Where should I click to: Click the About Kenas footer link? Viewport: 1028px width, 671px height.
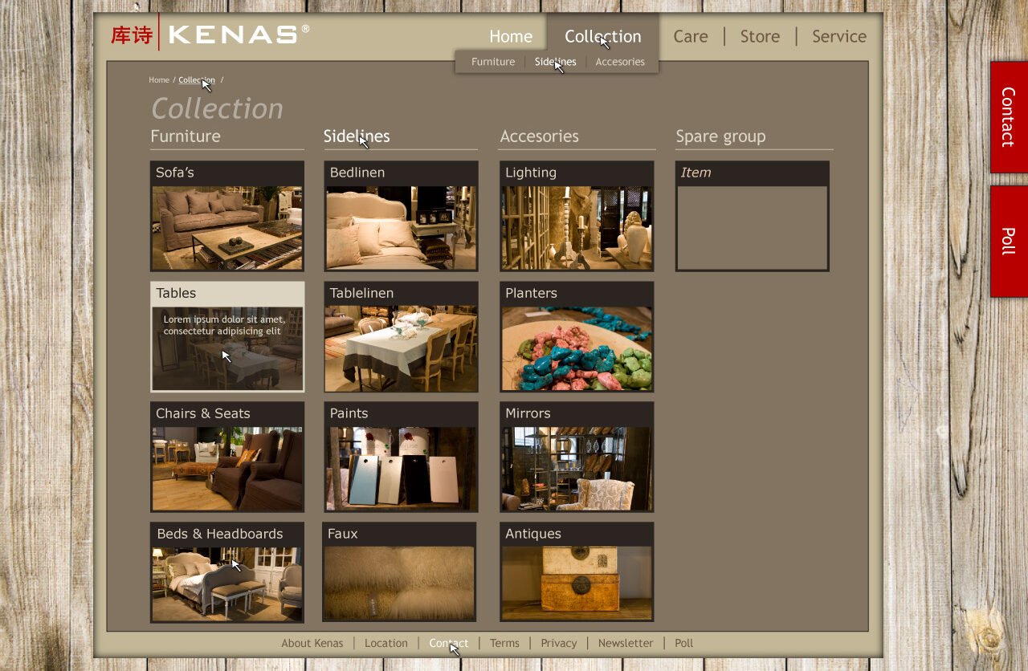312,644
